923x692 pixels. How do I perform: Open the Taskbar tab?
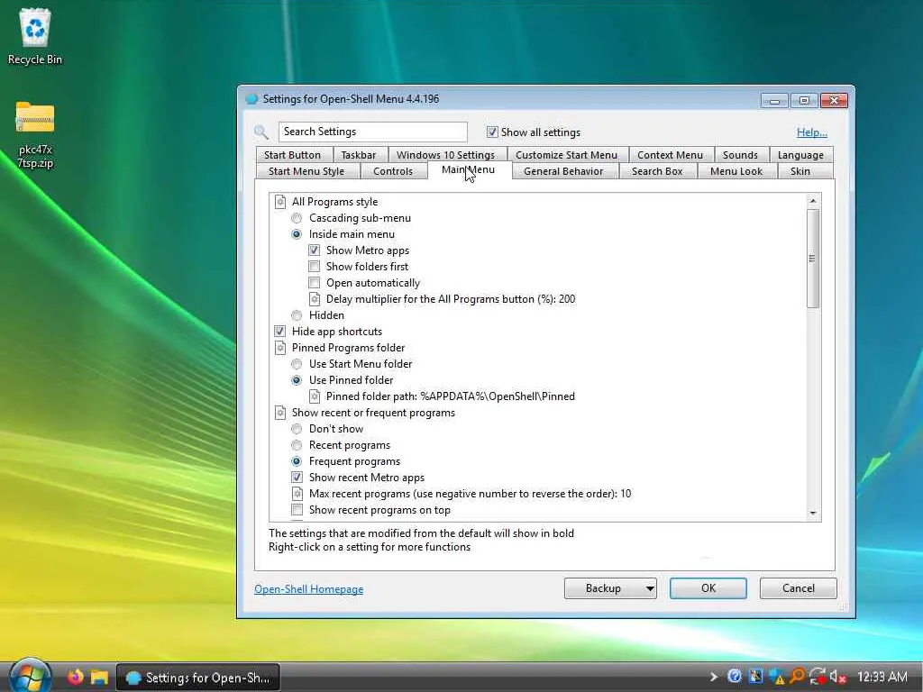358,155
